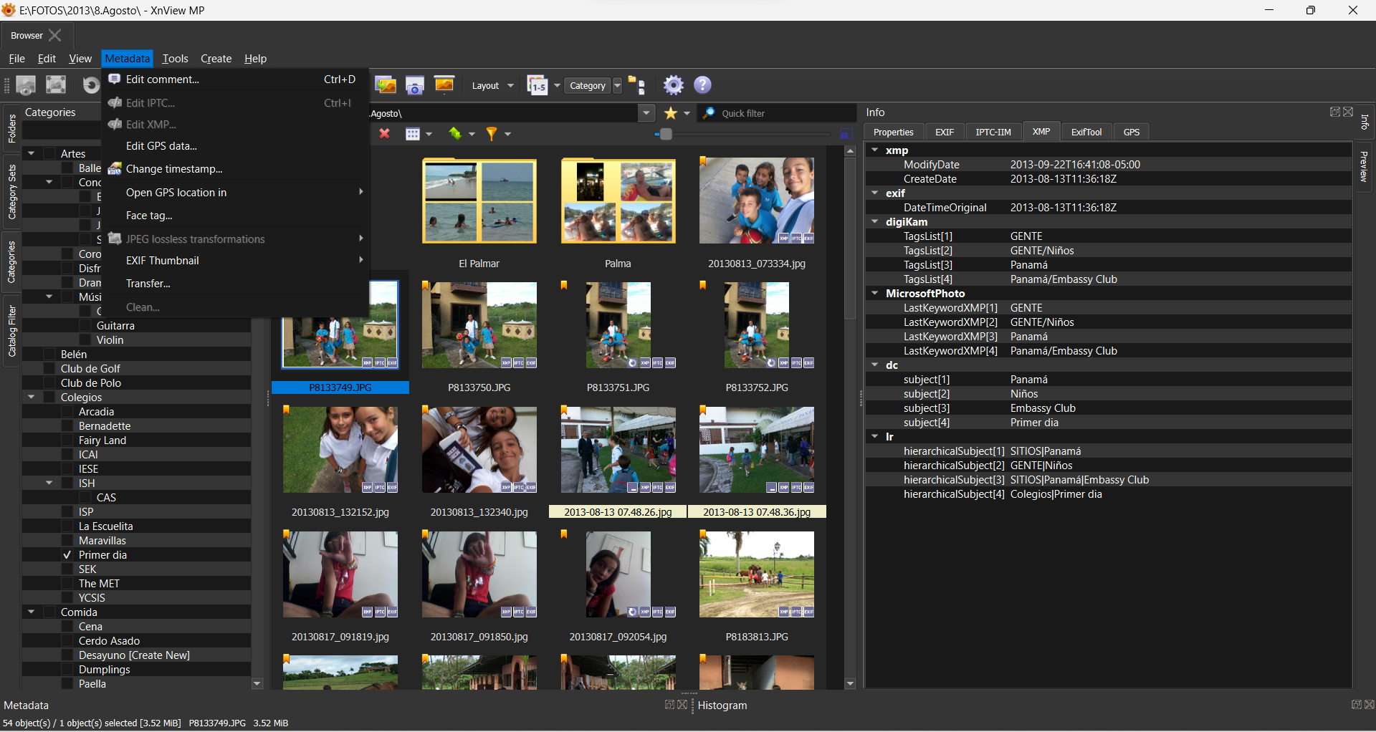This screenshot has height=732, width=1376.
Task: Collapse the digiKam metadata section
Action: click(875, 222)
